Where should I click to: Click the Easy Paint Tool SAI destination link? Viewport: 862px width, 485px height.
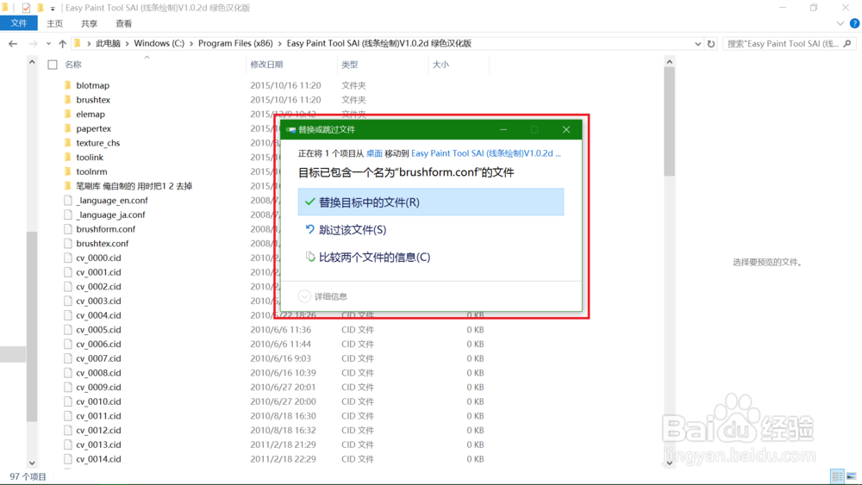click(486, 153)
